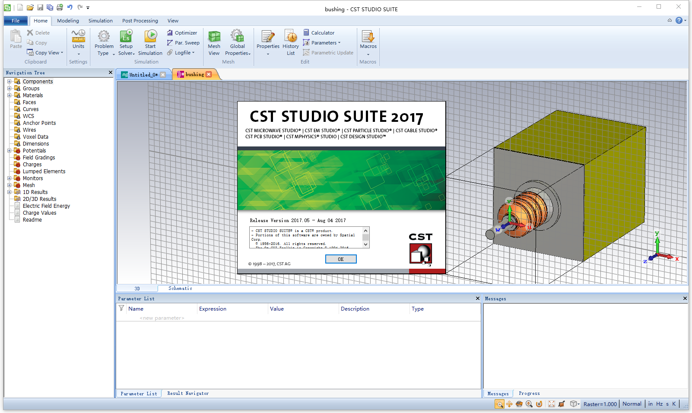Image resolution: width=692 pixels, height=413 pixels.
Task: Select the zoom rectangle tool in status bar
Action: [499, 404]
